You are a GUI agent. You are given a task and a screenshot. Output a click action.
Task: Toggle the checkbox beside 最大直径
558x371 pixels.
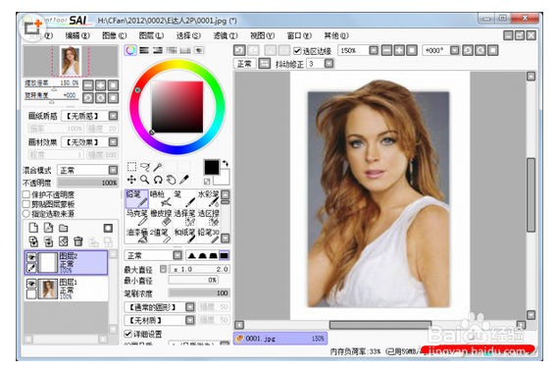(x=163, y=269)
